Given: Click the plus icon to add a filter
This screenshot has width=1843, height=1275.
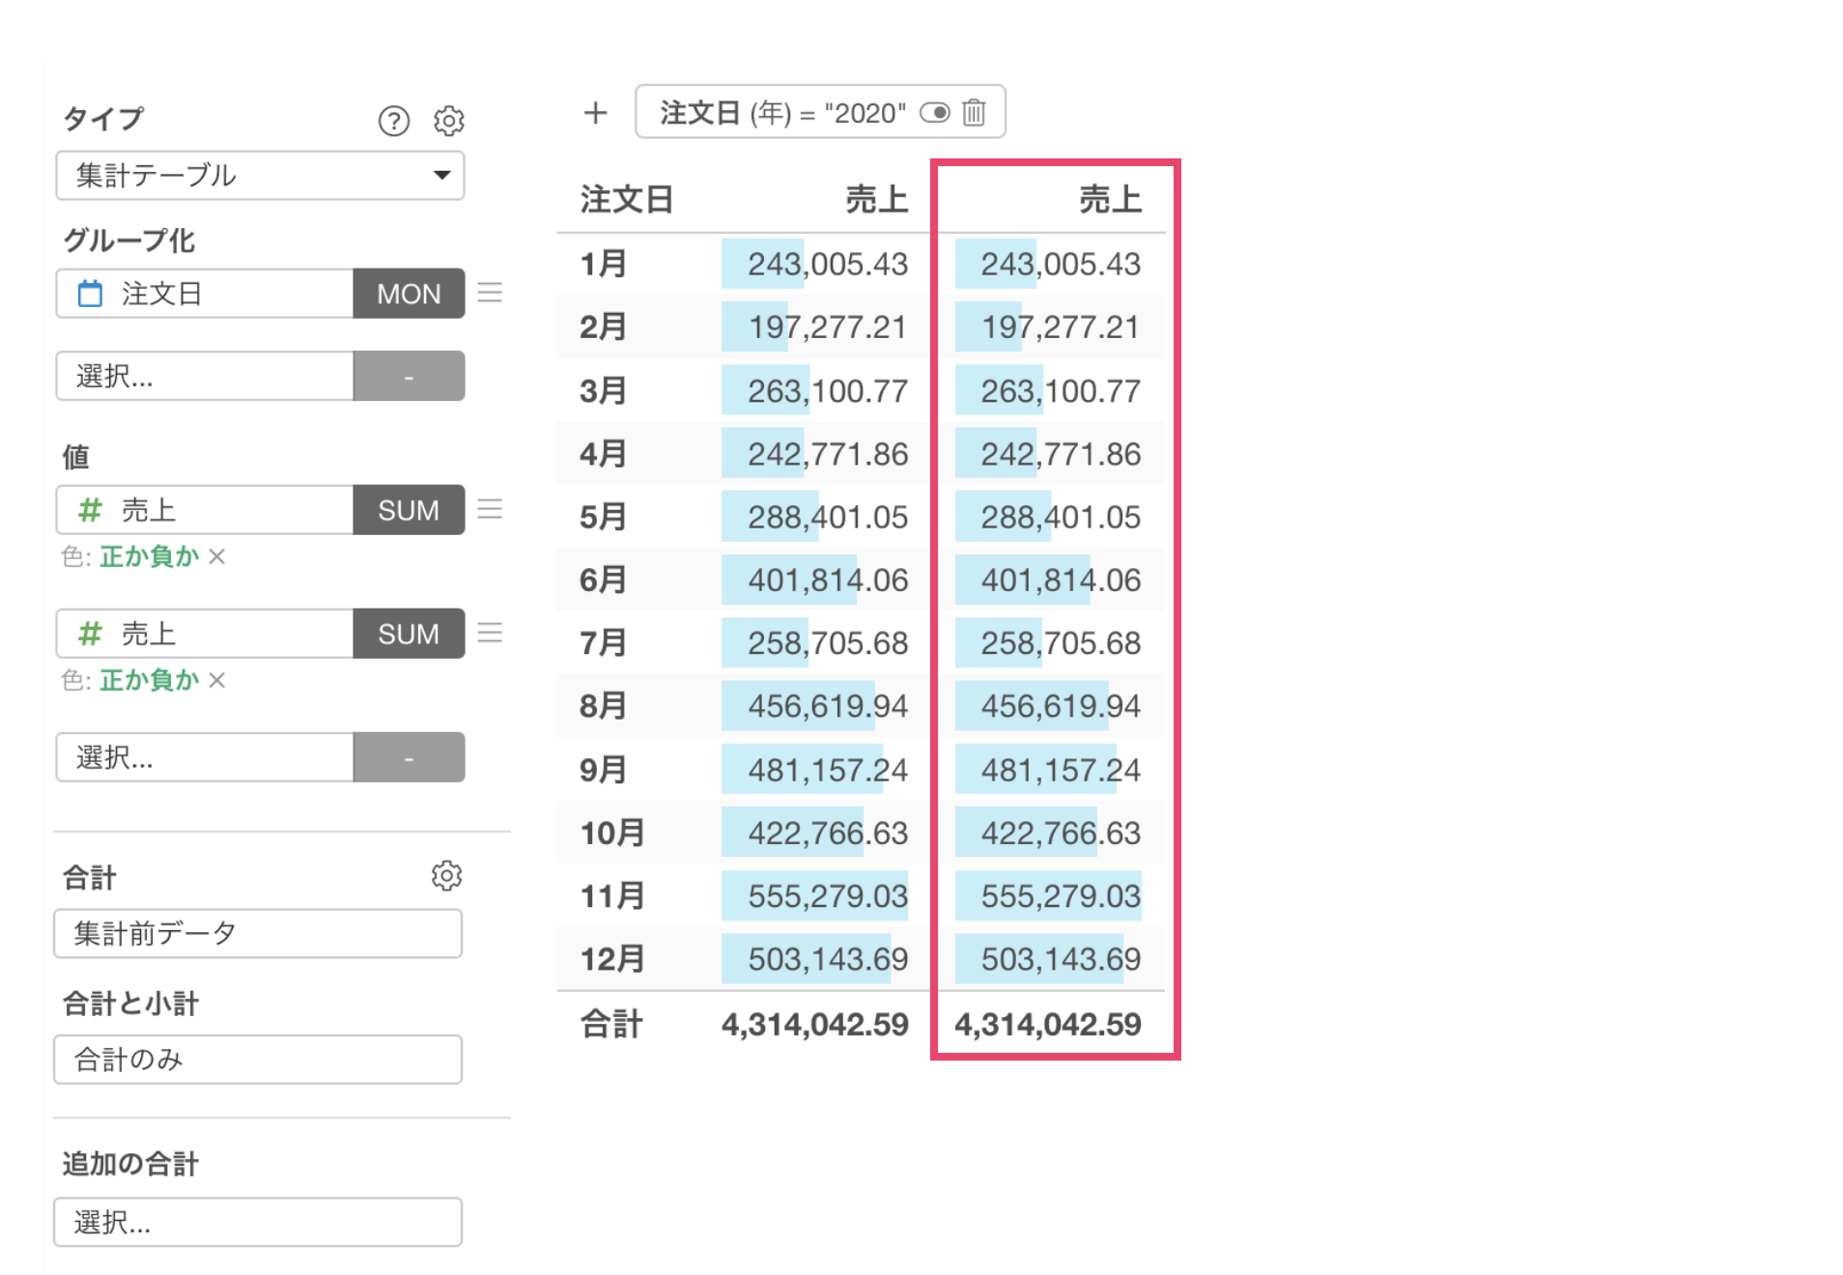Looking at the screenshot, I should (595, 113).
